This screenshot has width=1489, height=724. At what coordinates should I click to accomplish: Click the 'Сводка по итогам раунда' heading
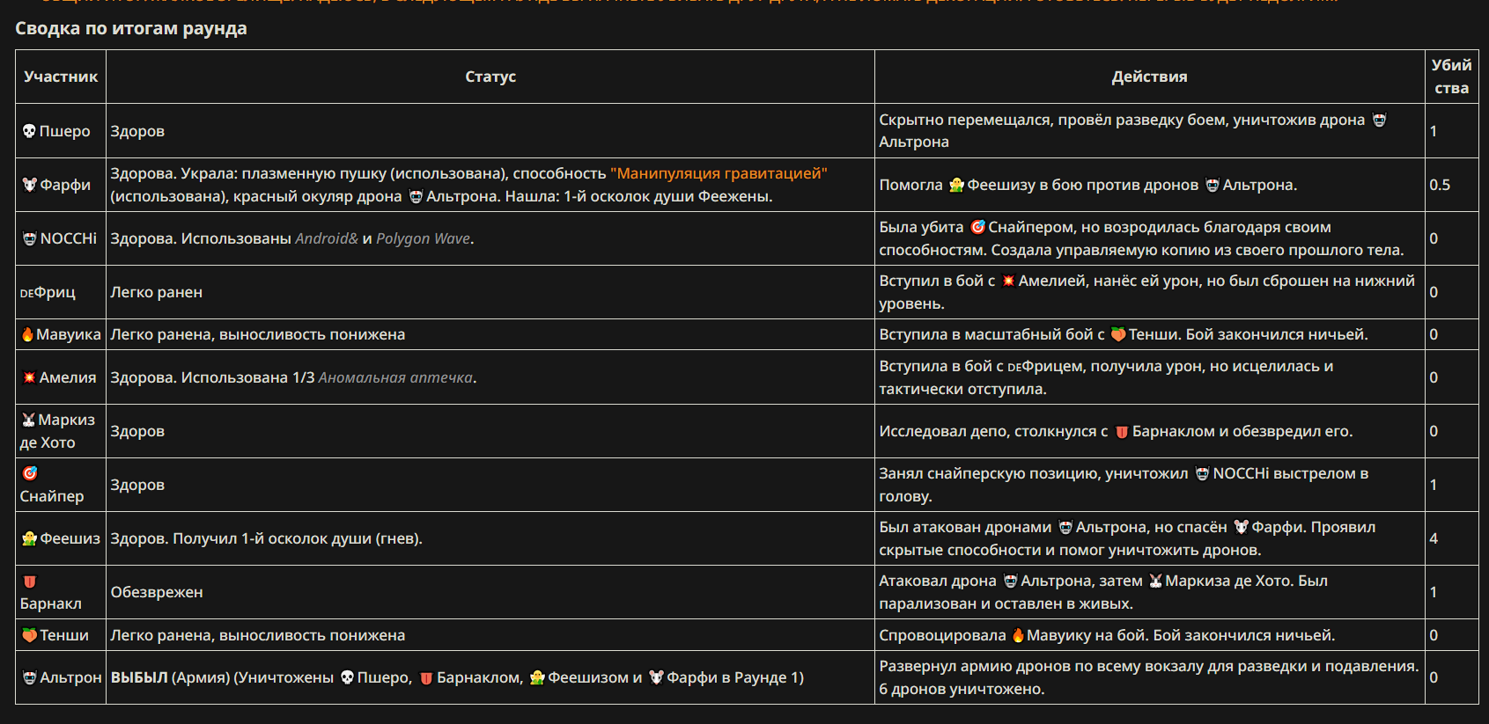tap(131, 28)
